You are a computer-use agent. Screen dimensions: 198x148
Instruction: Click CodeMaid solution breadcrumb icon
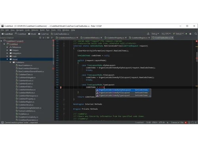point(2,34)
